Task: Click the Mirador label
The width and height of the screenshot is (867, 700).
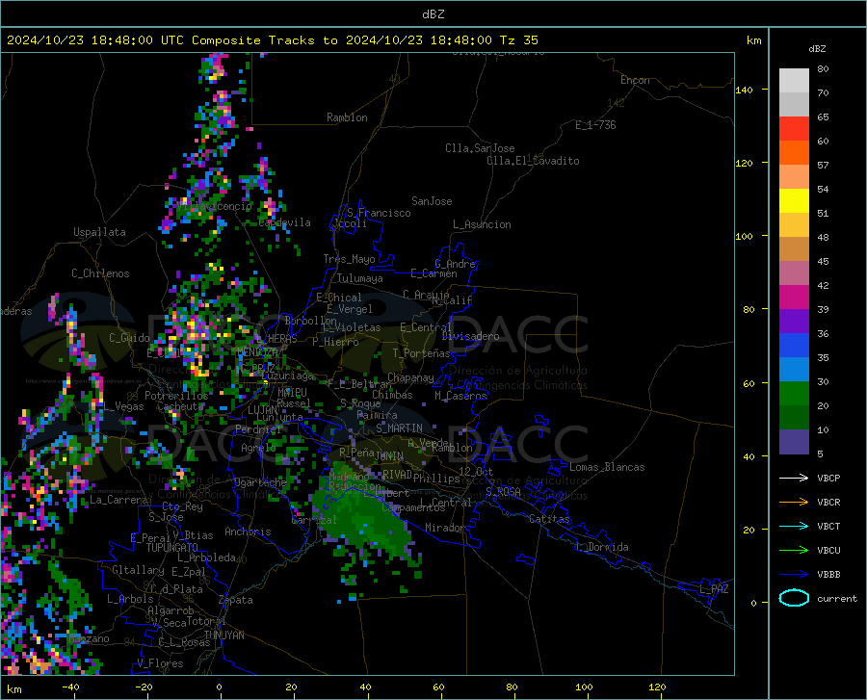Action: tap(444, 528)
